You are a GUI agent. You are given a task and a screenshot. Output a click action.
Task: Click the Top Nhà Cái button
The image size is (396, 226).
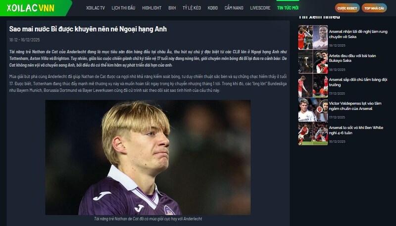click(x=374, y=8)
